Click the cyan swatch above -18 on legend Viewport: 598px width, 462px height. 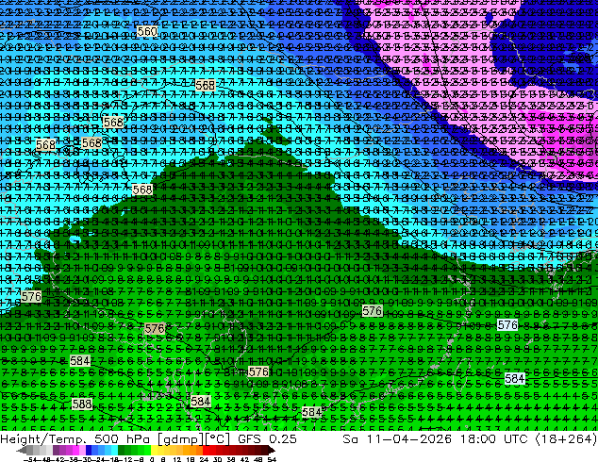click(114, 450)
